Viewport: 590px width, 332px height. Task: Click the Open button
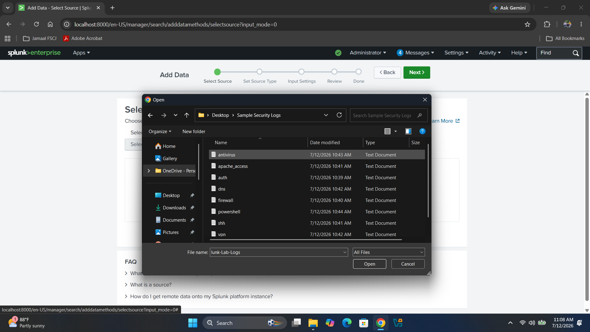click(x=369, y=264)
